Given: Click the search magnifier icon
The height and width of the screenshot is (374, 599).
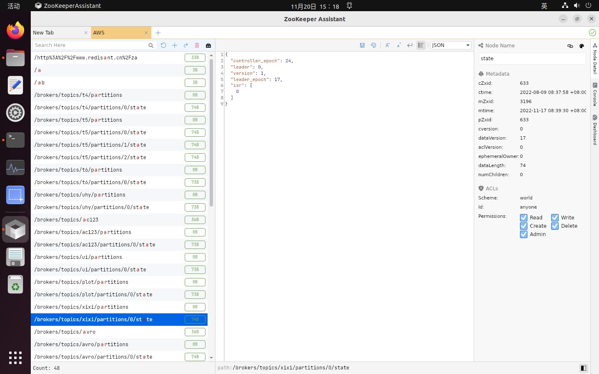Looking at the screenshot, I should [x=151, y=45].
